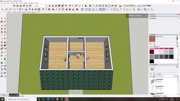The height and width of the screenshot is (101, 180).
Task: Click the 3D Warehouse search button
Action: pos(175,76)
